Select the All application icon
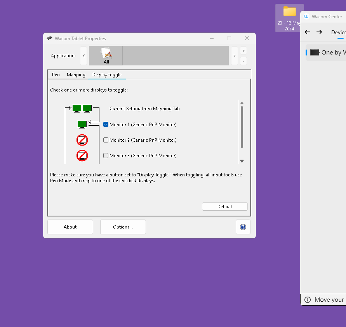This screenshot has height=327, width=346. [x=106, y=56]
